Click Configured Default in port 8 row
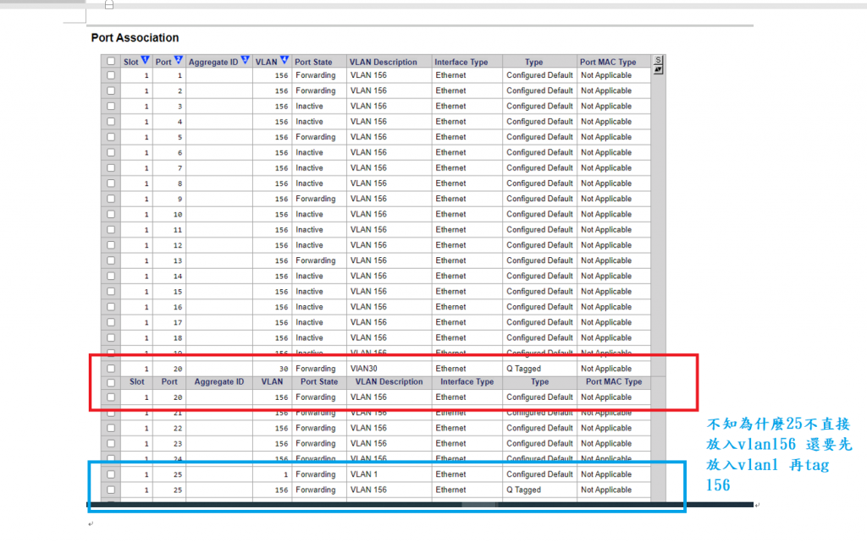The image size is (867, 542). coord(539,183)
